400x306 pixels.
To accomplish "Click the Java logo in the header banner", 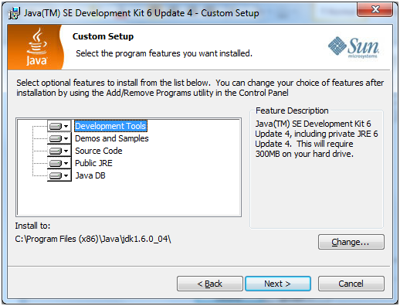I will [x=37, y=47].
